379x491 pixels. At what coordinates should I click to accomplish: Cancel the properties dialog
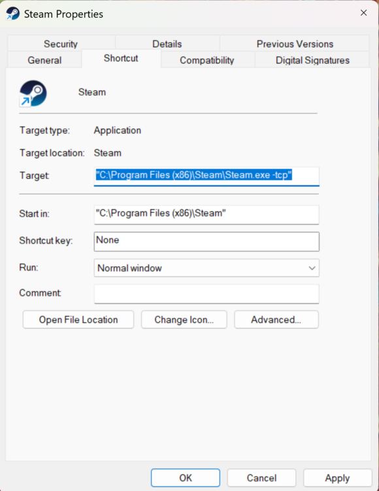pyautogui.click(x=261, y=478)
